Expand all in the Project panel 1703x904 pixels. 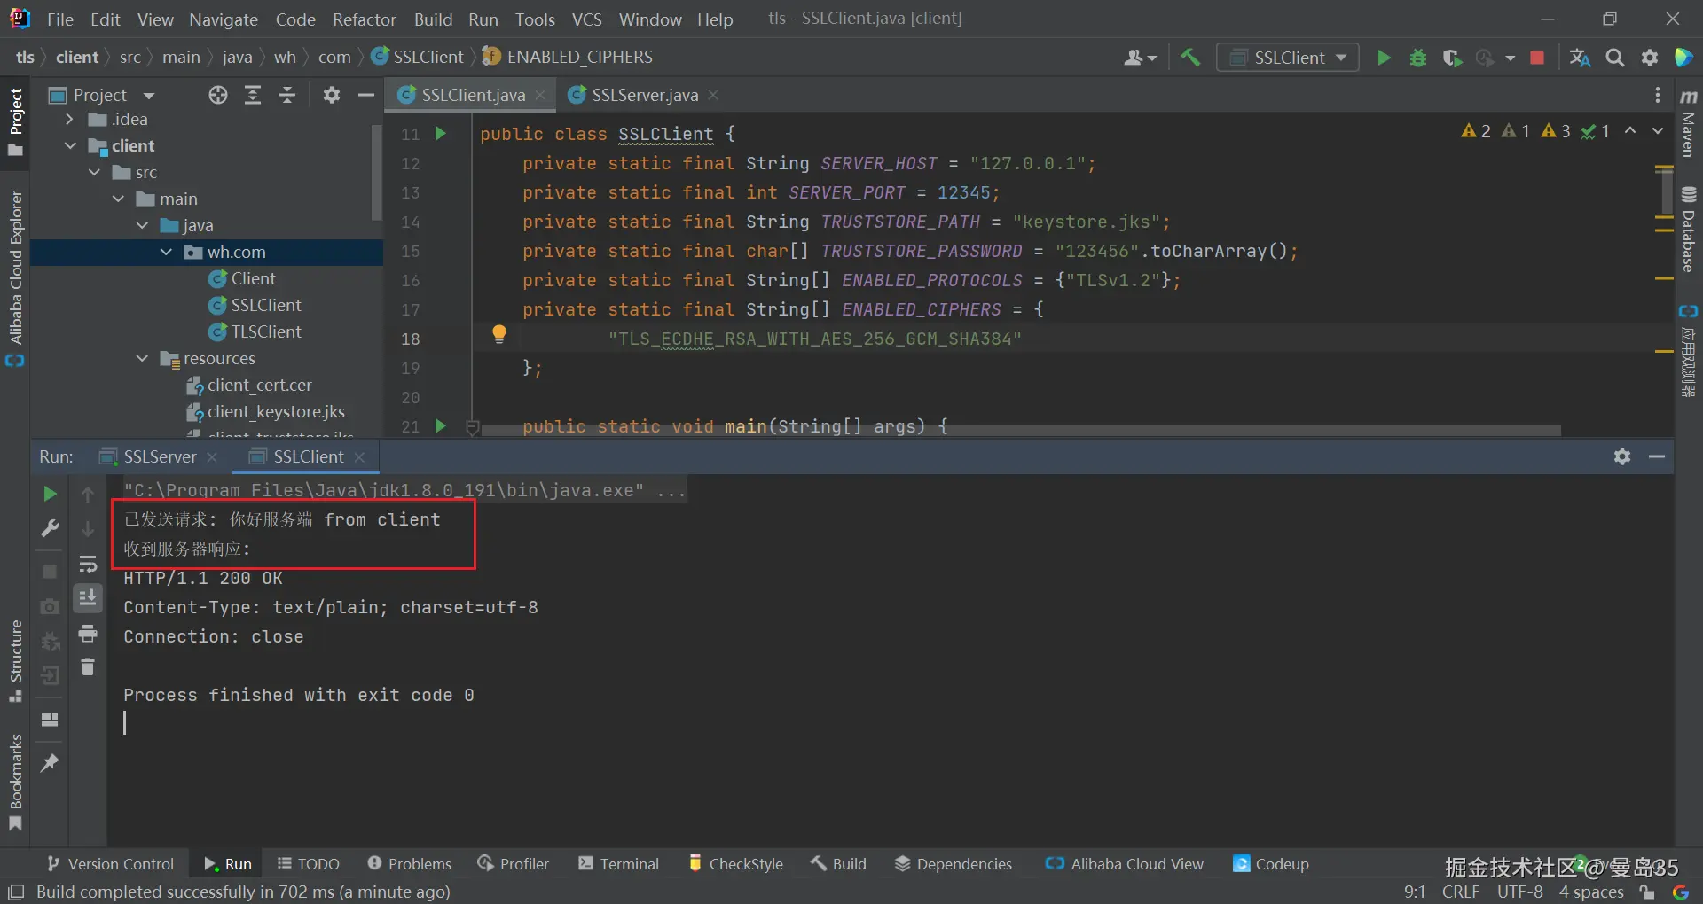[253, 95]
